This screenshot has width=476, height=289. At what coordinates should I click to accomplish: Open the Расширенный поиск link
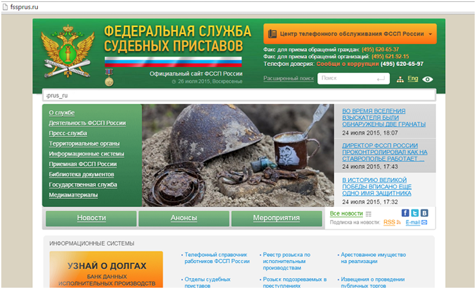pyautogui.click(x=288, y=78)
